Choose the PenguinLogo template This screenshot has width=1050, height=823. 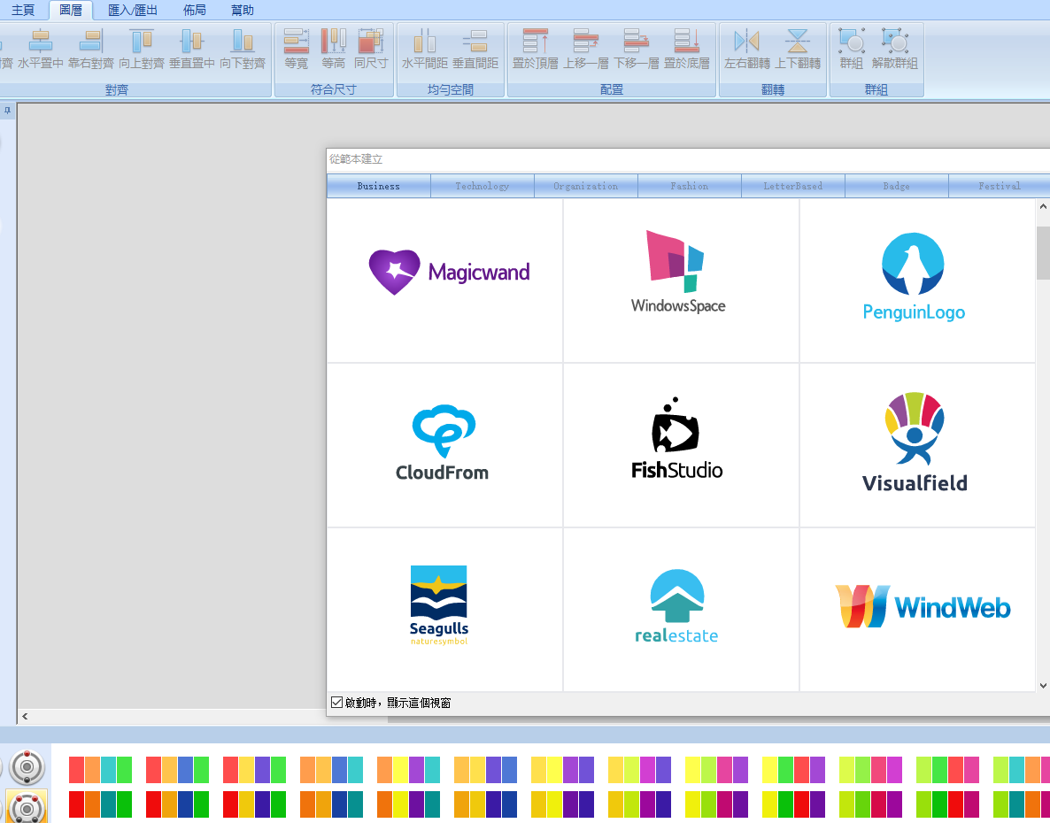point(917,281)
